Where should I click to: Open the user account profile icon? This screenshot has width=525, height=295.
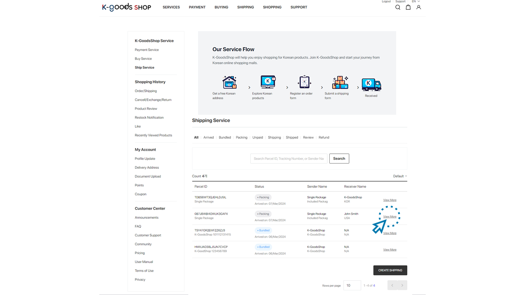click(x=418, y=7)
